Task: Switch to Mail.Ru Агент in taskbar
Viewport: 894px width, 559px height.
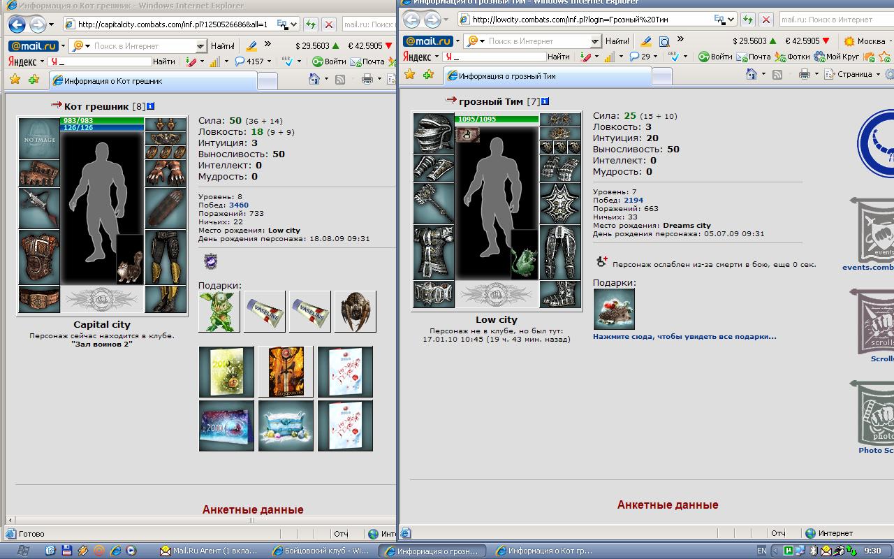Action: (x=212, y=551)
